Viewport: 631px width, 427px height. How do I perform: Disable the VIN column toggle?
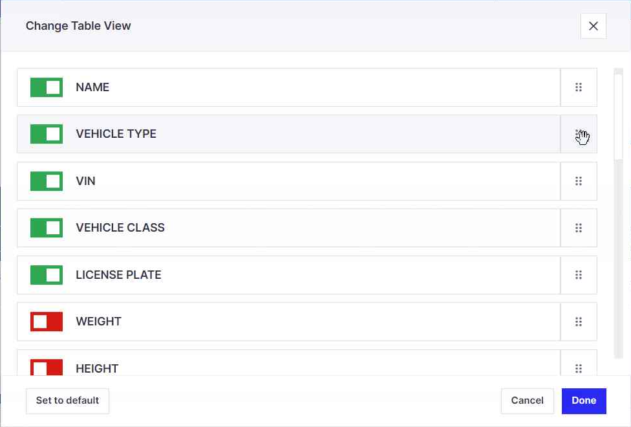pos(45,181)
